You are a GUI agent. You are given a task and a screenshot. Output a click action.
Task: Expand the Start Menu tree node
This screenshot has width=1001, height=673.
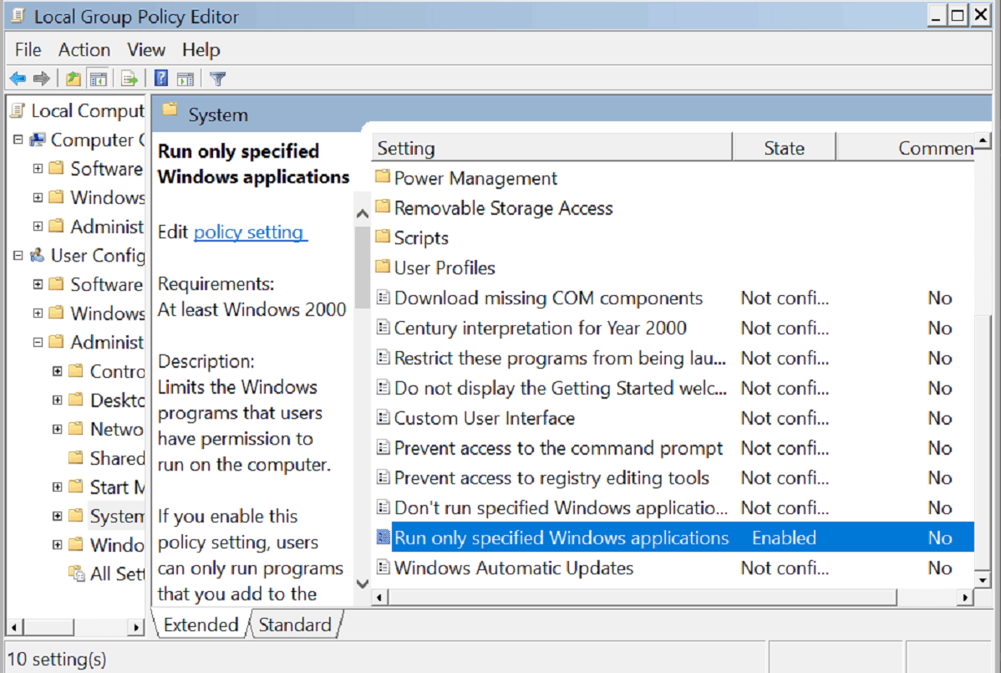(58, 487)
